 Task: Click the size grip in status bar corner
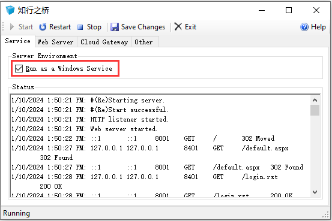click(x=325, y=214)
